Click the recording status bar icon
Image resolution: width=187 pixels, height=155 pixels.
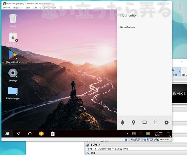click(x=148, y=139)
